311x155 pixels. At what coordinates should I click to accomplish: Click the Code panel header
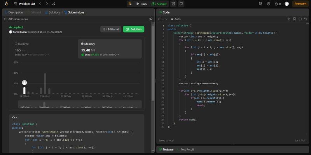coord(164,12)
